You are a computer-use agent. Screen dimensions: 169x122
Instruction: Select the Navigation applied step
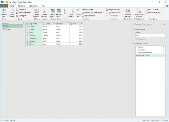(151, 50)
